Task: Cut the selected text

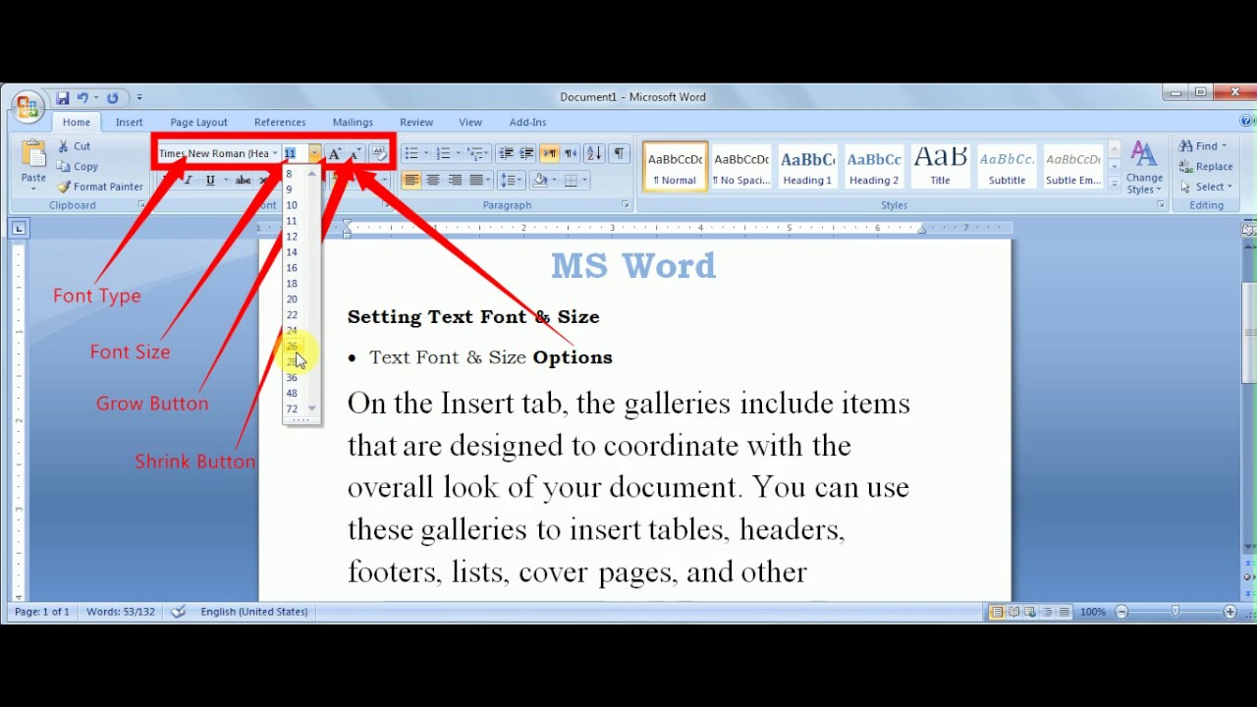Action: click(x=73, y=146)
